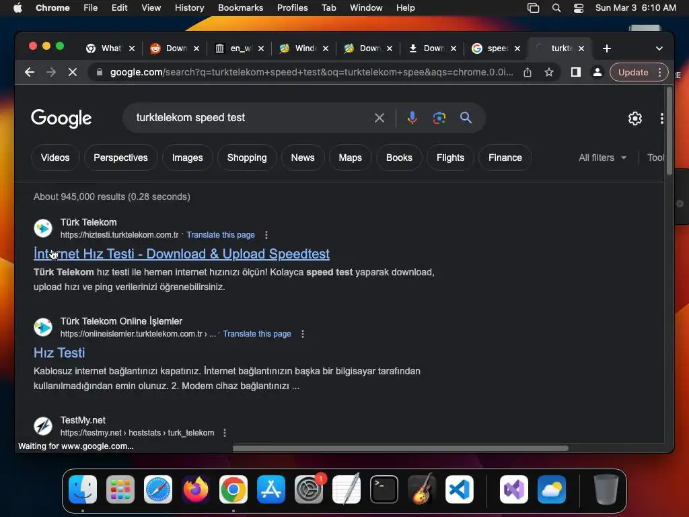Filter results by Books
Viewport: 689px width, 517px height.
(x=399, y=158)
